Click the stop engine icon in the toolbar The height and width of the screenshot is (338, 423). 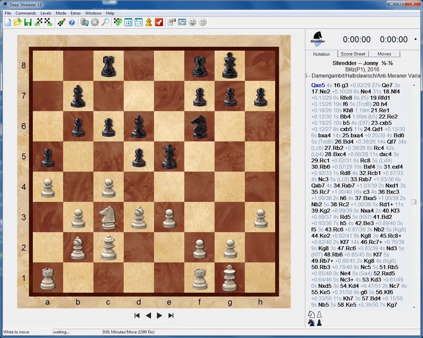95,22
